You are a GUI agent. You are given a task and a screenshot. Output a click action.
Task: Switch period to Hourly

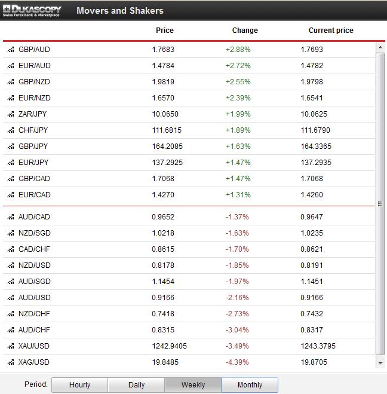(79, 385)
